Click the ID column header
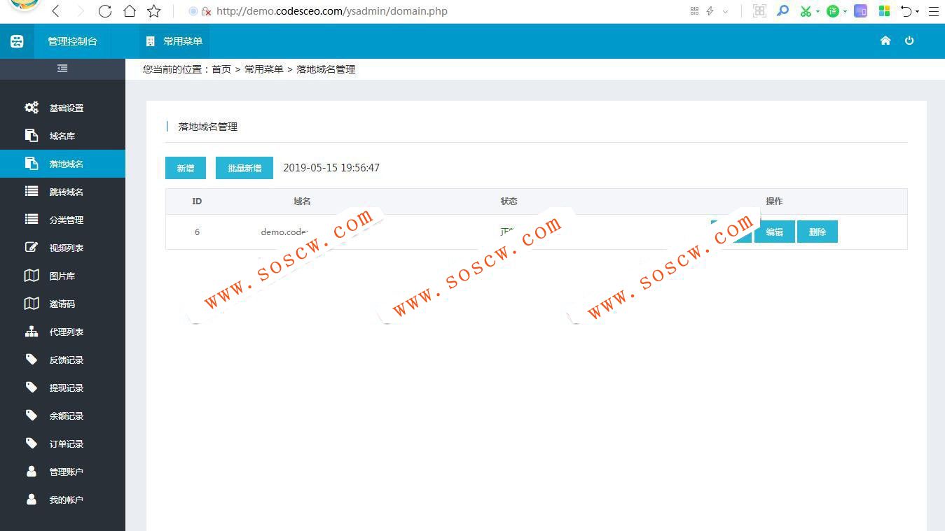 point(197,201)
